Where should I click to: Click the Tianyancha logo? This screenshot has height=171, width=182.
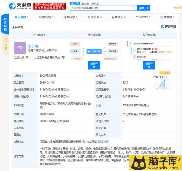point(20,6)
